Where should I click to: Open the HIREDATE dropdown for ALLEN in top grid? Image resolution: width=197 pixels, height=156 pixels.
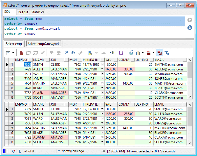pyautogui.click(x=102, y=69)
